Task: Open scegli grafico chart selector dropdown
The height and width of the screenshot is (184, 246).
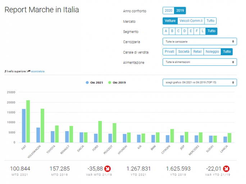Action: pyautogui.click(x=200, y=82)
